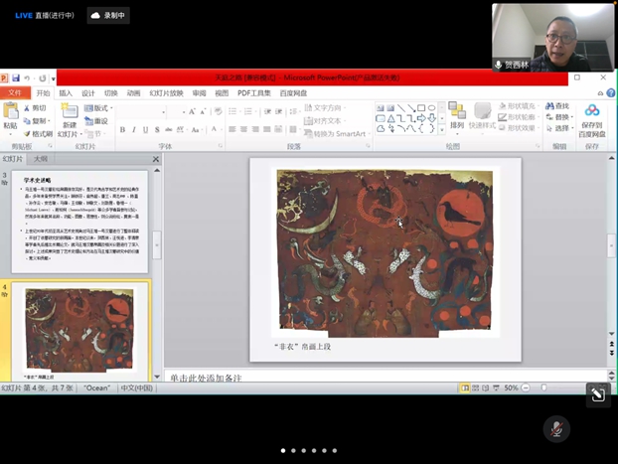Switch to the 切换 ribbon tab
The image size is (618, 464).
(x=110, y=93)
